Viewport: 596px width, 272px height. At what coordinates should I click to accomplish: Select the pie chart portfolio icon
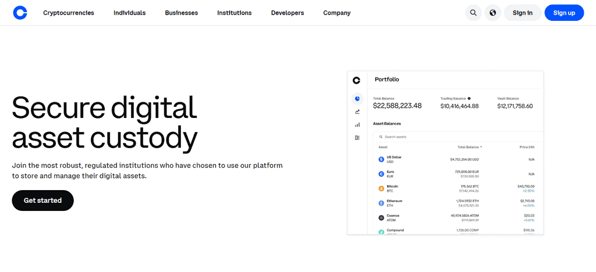tap(357, 99)
